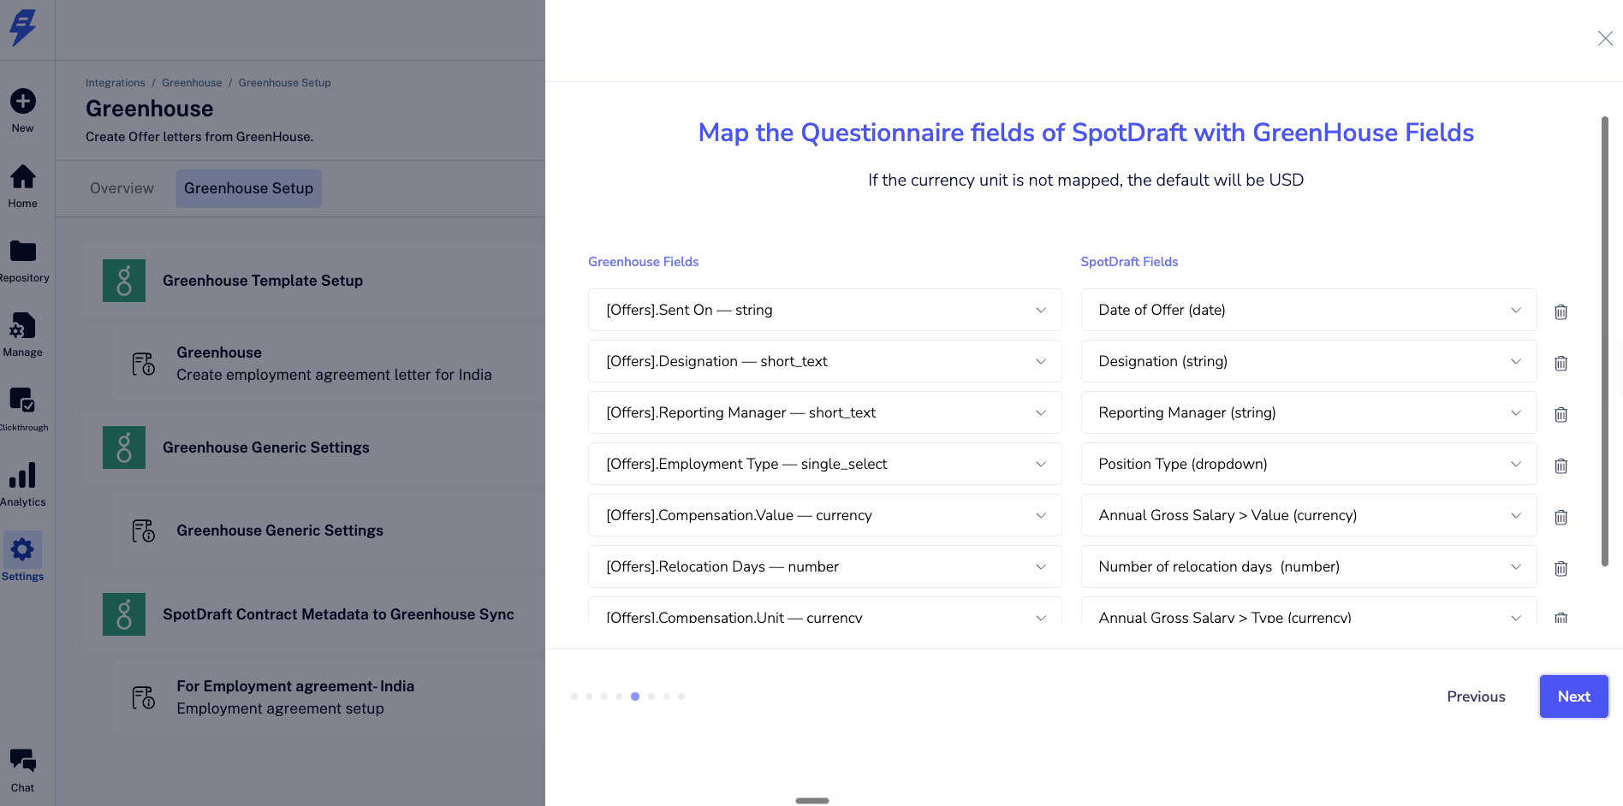Delete the Compensation.Value mapping row
This screenshot has height=806, width=1623.
[x=1561, y=517]
